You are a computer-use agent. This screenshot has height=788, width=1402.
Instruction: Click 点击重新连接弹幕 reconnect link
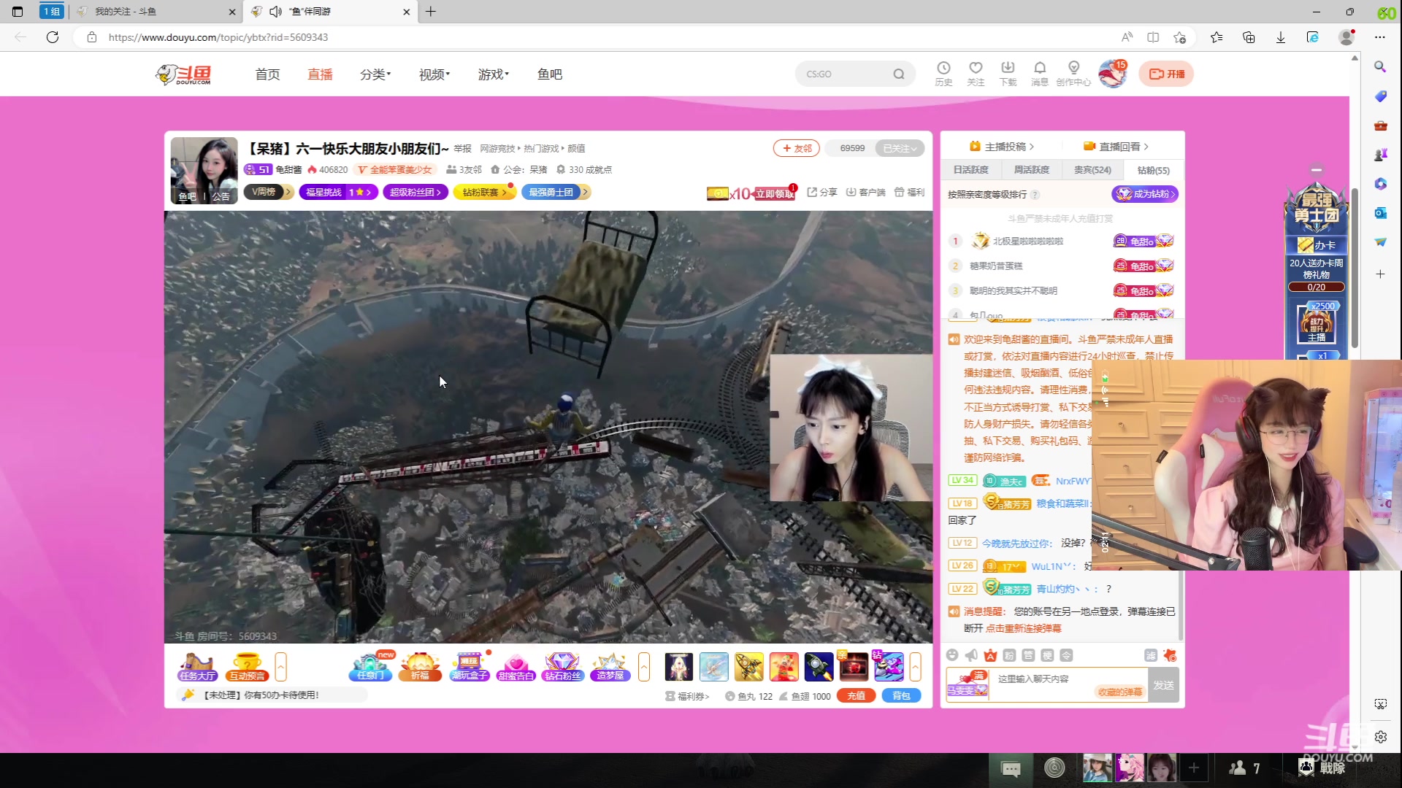1023,628
